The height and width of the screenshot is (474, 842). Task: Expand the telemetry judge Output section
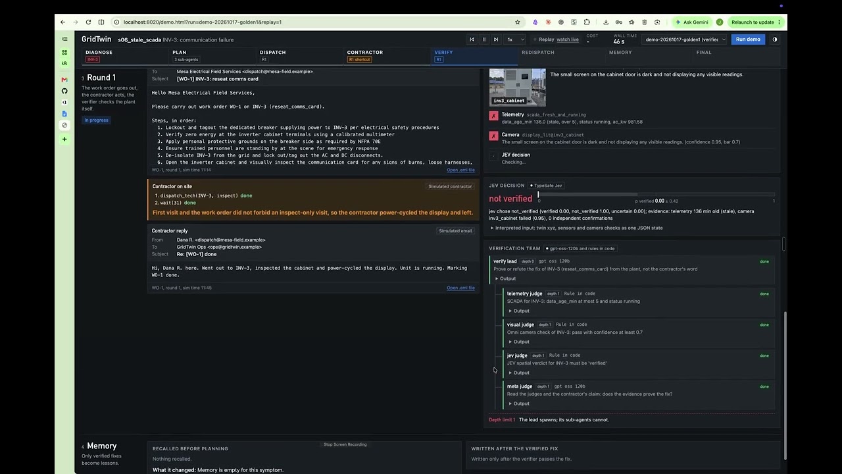(x=518, y=311)
